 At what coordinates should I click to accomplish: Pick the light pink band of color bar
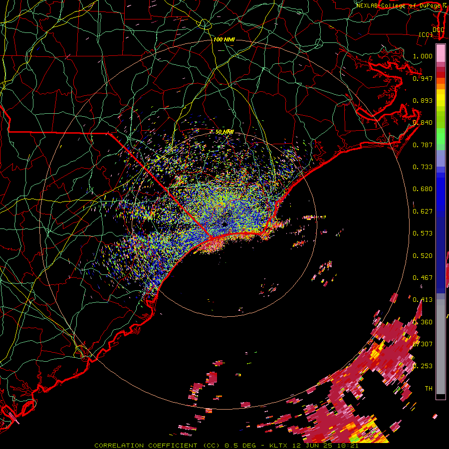(441, 53)
